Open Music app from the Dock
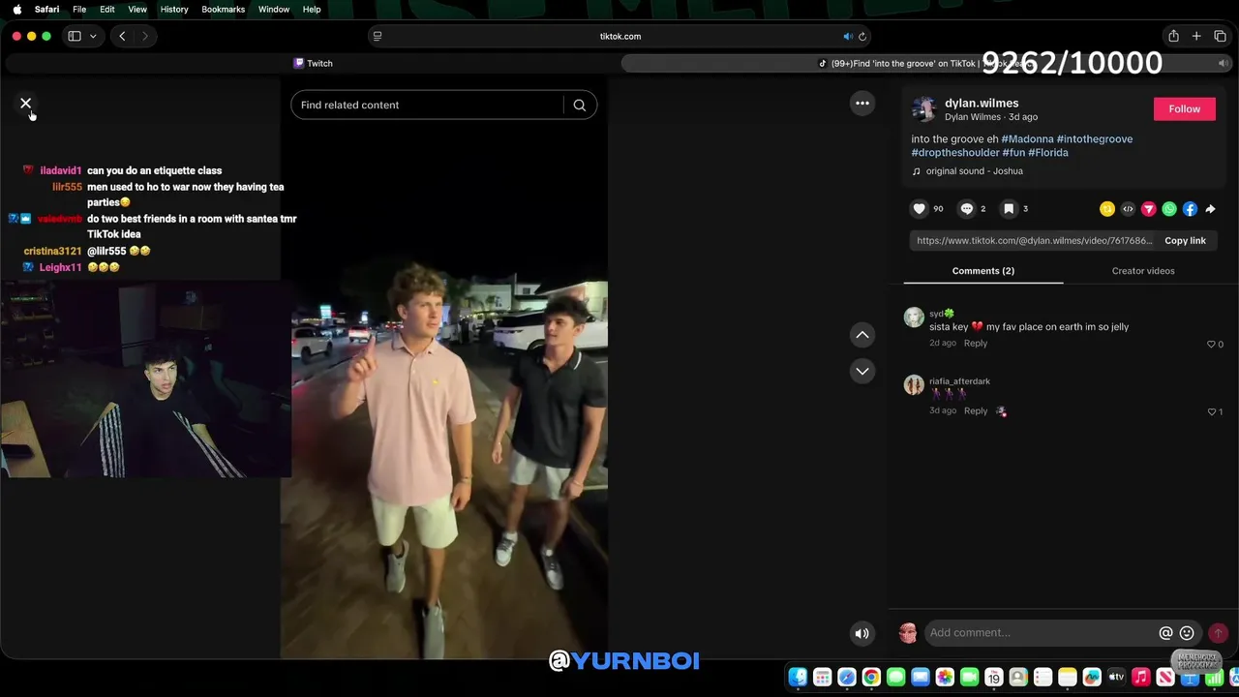The image size is (1239, 697). point(1140,677)
